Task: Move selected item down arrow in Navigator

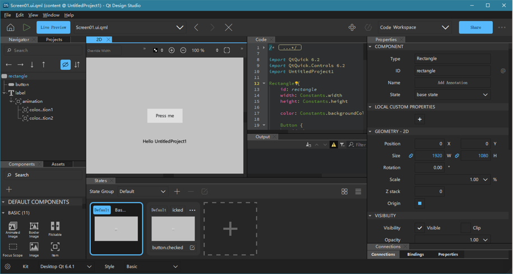Action: (32, 65)
